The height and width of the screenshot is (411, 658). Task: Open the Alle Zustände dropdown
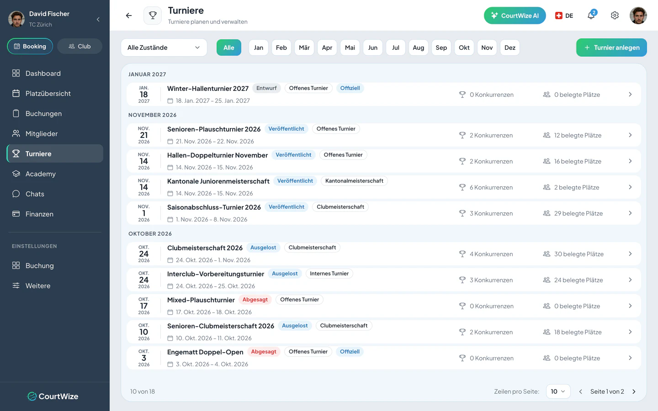click(164, 47)
